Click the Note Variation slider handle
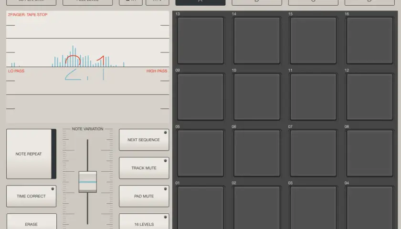 tap(88, 182)
